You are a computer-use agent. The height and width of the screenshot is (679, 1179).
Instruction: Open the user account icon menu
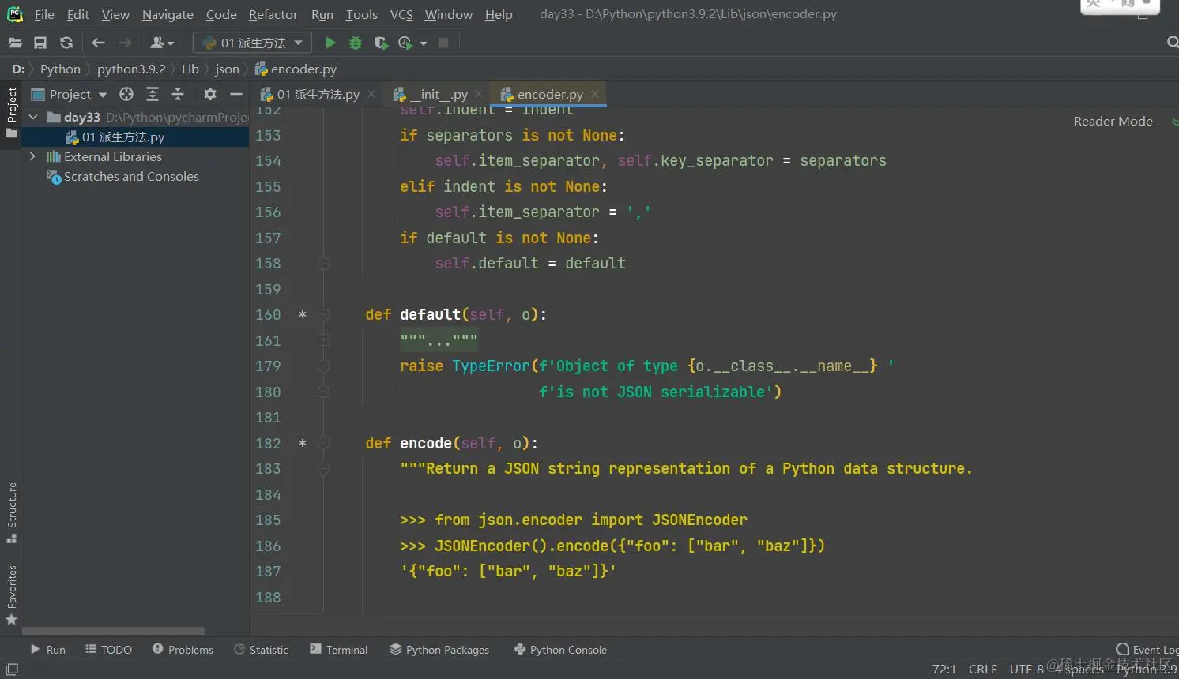pyautogui.click(x=162, y=43)
